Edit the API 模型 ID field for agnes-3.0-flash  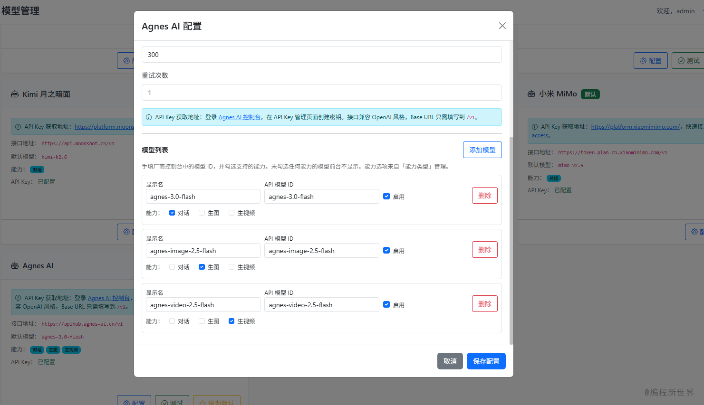coord(322,197)
